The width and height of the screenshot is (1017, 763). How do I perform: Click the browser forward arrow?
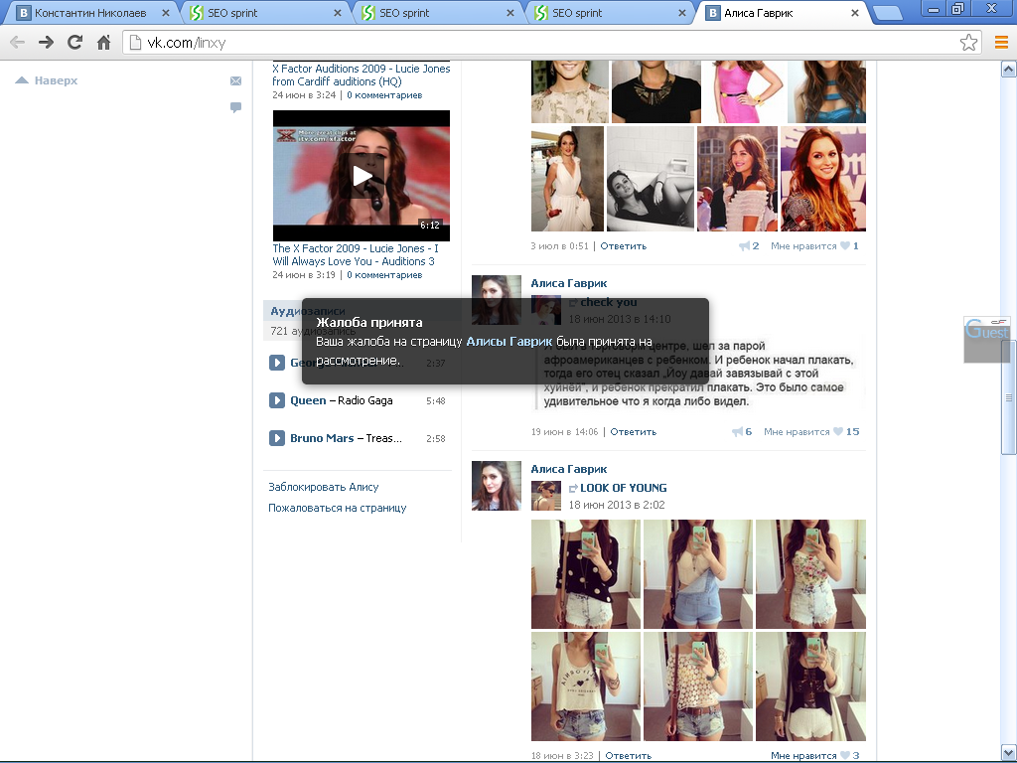coord(46,43)
